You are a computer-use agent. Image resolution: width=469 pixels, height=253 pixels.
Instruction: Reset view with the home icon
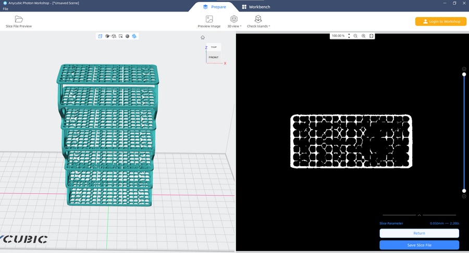203,37
